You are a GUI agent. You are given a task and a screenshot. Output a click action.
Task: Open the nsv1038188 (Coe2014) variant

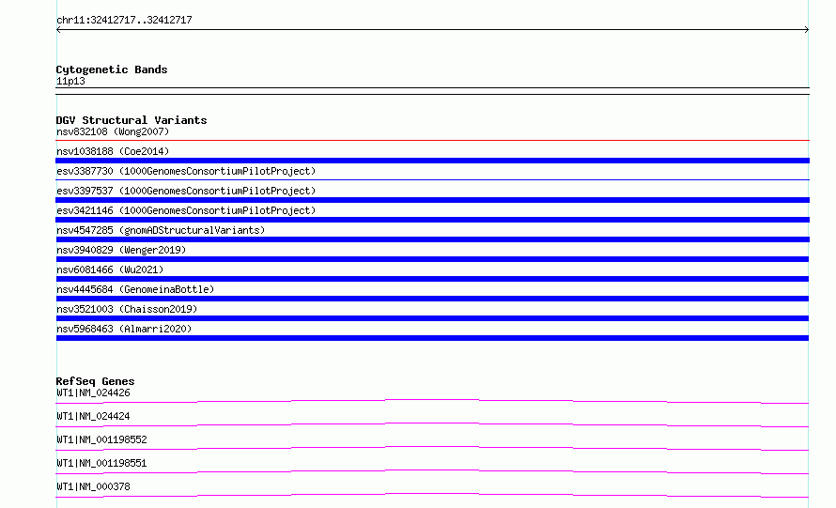coord(113,151)
